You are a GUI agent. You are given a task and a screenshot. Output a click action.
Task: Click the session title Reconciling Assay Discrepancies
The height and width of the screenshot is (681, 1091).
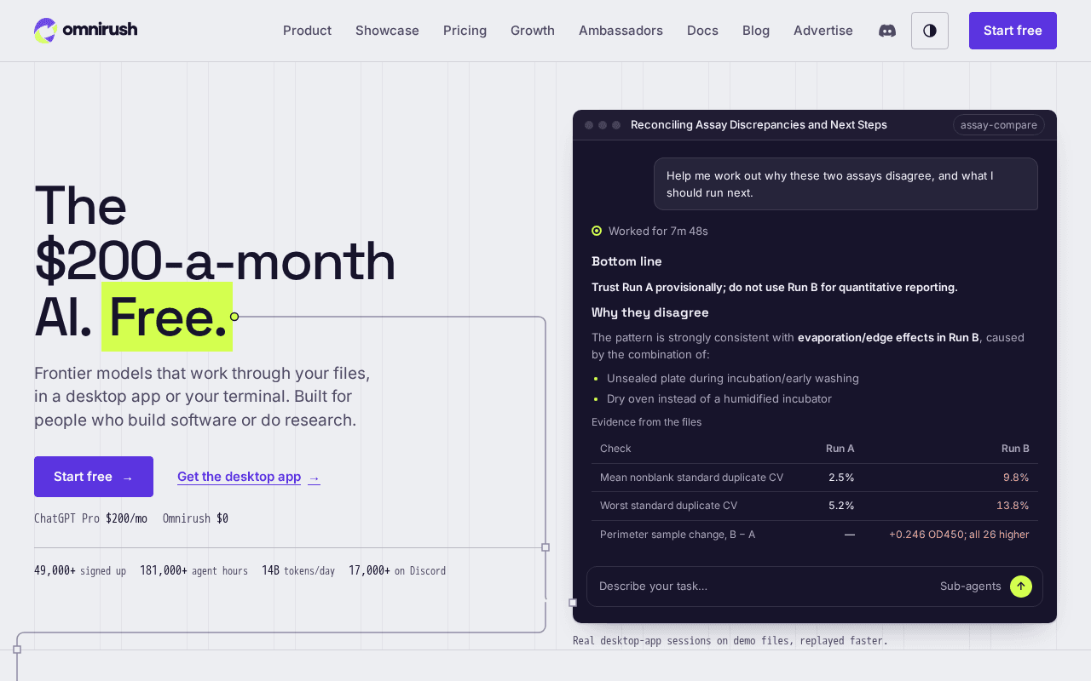(759, 125)
